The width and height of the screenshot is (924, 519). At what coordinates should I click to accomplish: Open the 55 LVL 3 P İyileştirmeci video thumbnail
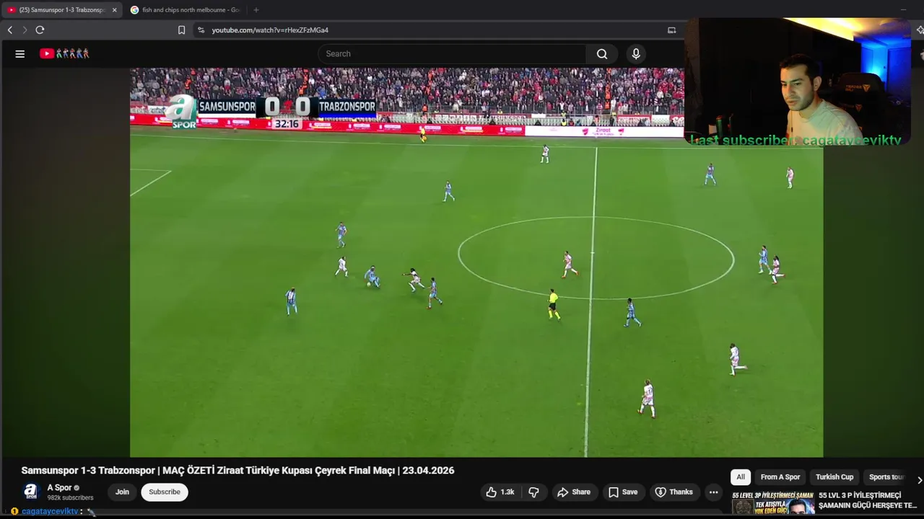point(773,503)
